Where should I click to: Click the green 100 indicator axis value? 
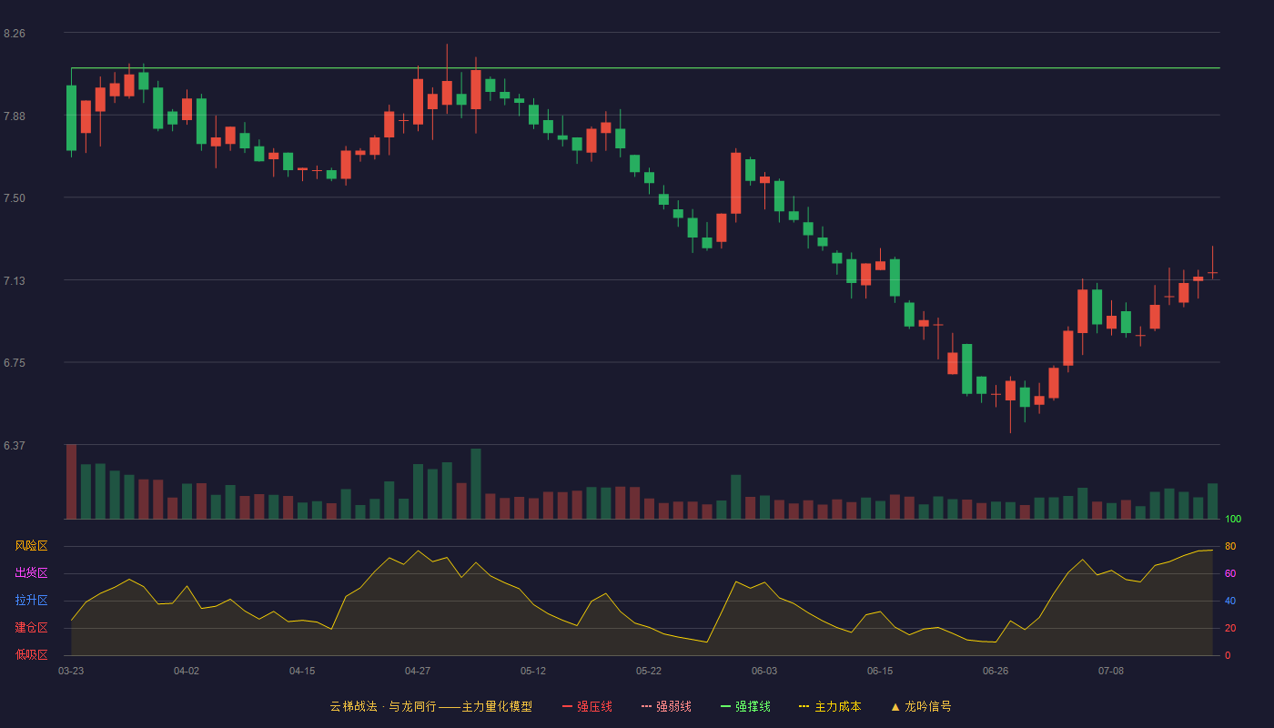coord(1233,520)
